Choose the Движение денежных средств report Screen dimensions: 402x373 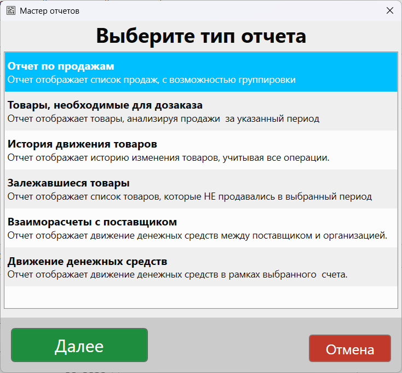pyautogui.click(x=87, y=261)
